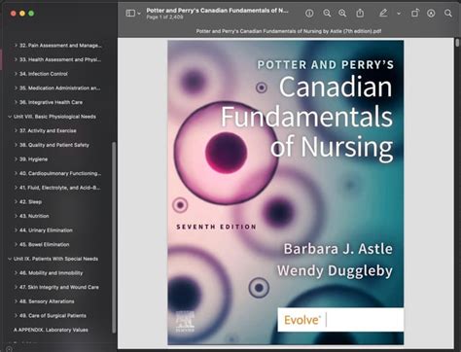Click the sidebar outline scrollbar
This screenshot has height=352, width=461.
[114, 237]
